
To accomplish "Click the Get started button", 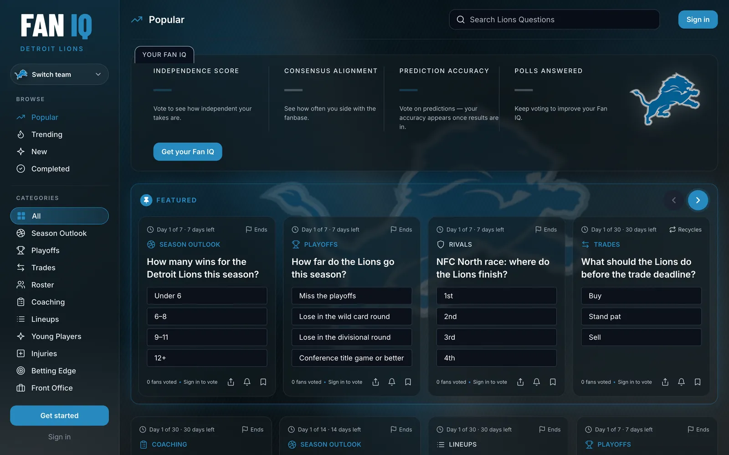I will click(x=59, y=415).
